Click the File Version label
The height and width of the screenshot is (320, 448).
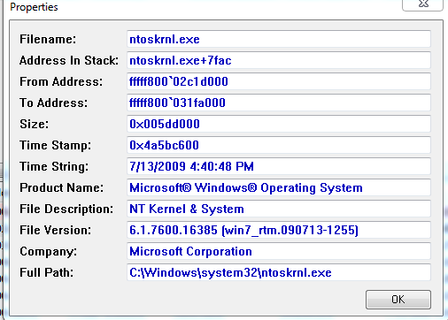pyautogui.click(x=56, y=230)
